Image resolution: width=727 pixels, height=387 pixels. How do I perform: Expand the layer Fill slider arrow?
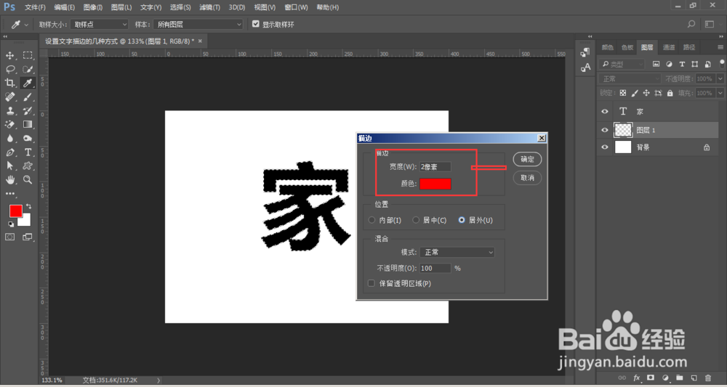click(720, 93)
